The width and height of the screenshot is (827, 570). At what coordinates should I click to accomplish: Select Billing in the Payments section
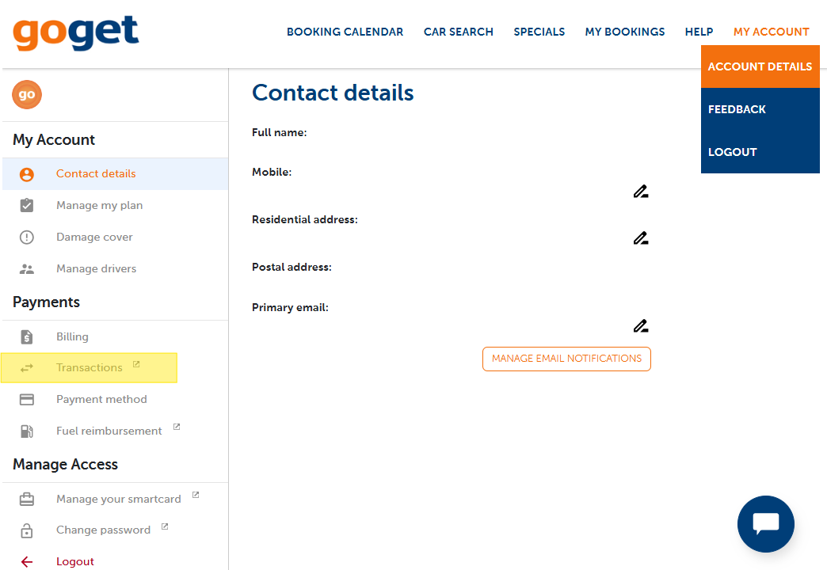pyautogui.click(x=72, y=336)
